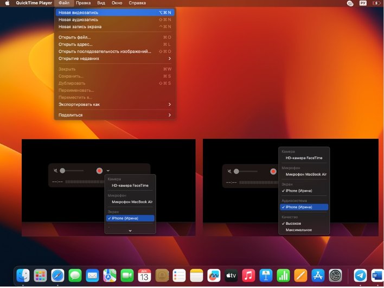
Task: Choose Новая запись экрана
Action: pos(114,27)
